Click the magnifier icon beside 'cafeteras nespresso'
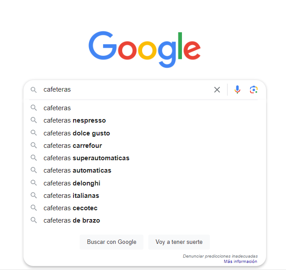This screenshot has height=270, width=286. click(x=34, y=120)
